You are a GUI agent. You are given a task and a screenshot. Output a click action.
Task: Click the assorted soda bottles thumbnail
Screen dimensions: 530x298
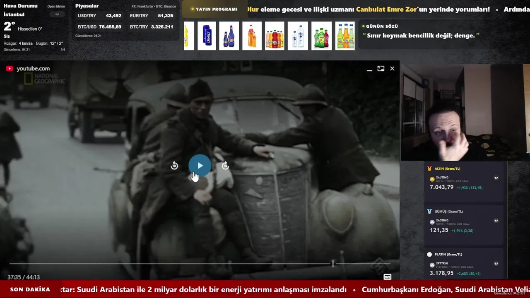tap(275, 36)
